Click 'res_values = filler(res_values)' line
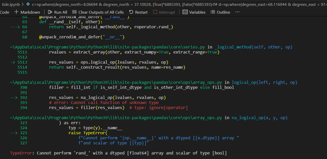Screen dimensions: 327x159 pyautogui.click(x=118, y=108)
